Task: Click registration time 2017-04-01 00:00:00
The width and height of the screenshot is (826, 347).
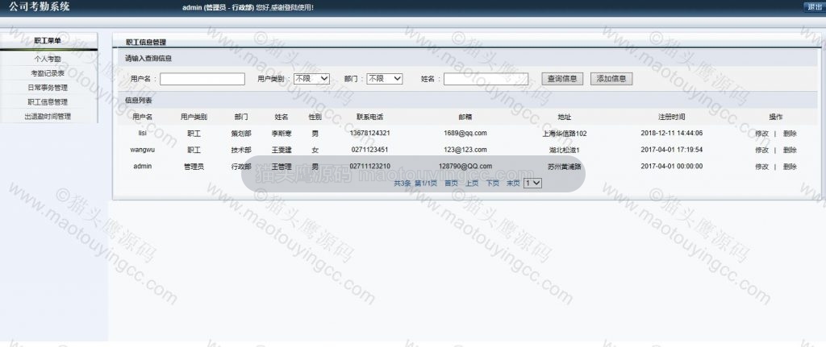Action: tap(672, 166)
